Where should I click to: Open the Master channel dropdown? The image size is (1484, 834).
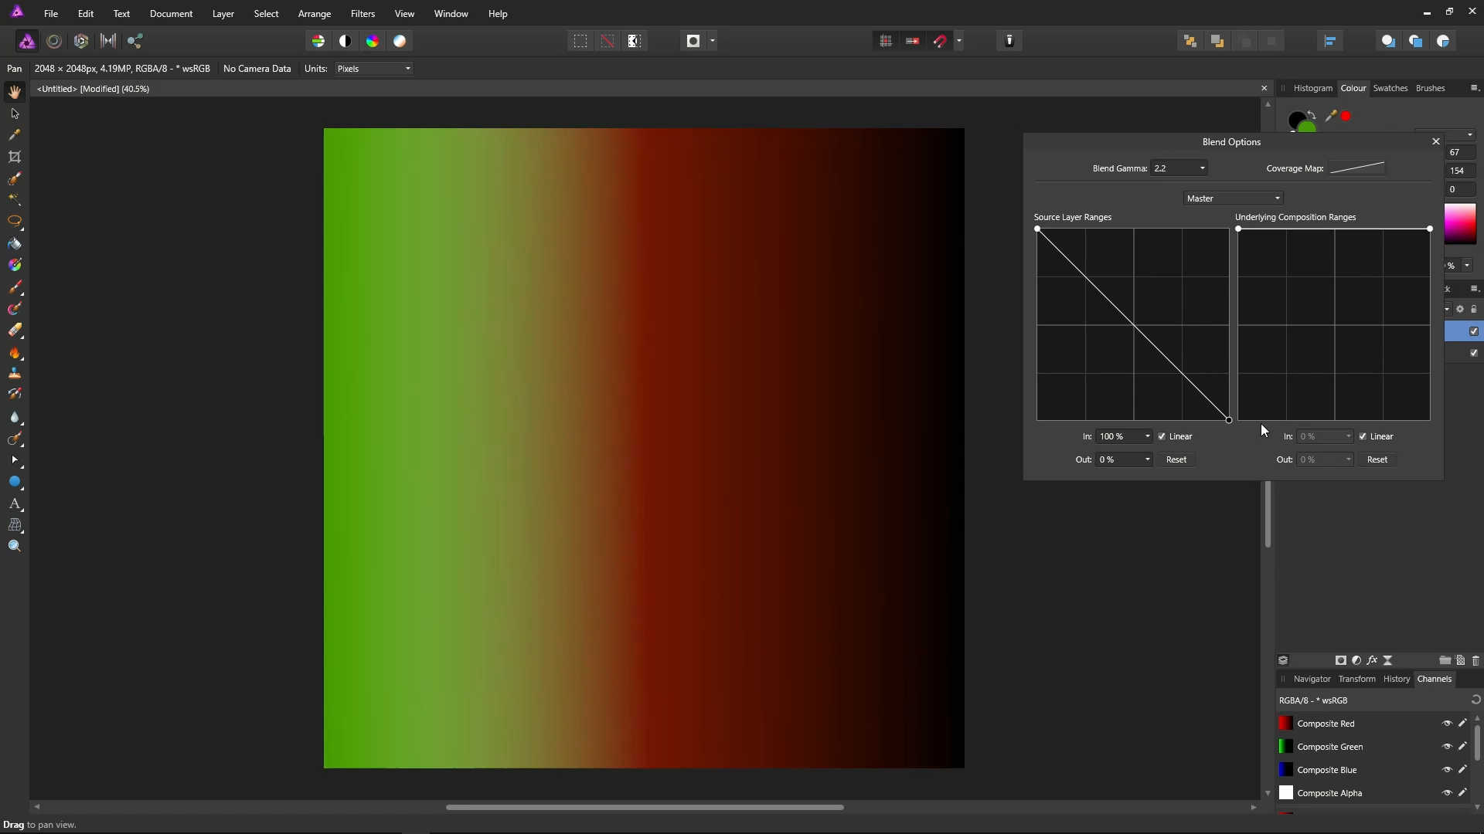pos(1233,198)
